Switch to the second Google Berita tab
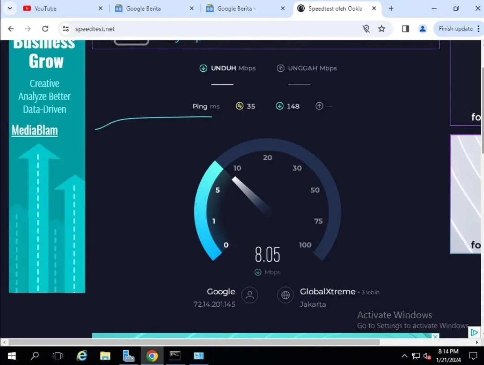 tap(246, 9)
